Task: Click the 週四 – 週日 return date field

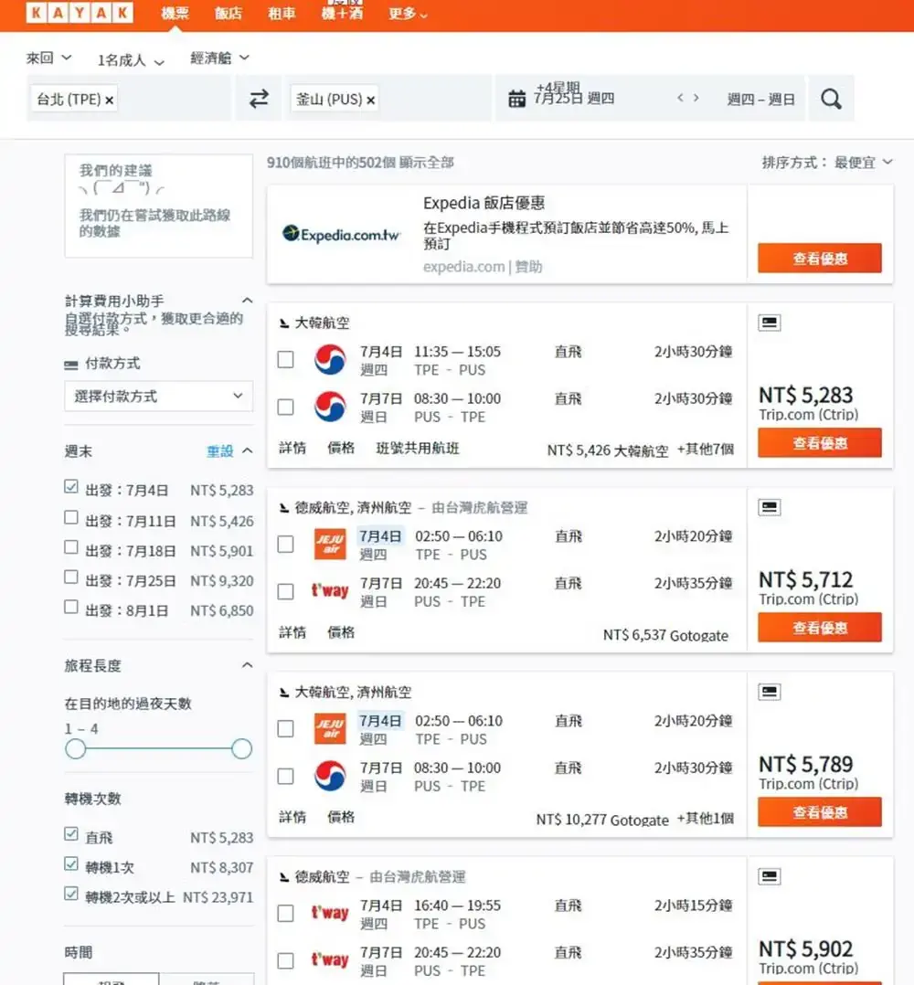Action: tap(760, 100)
